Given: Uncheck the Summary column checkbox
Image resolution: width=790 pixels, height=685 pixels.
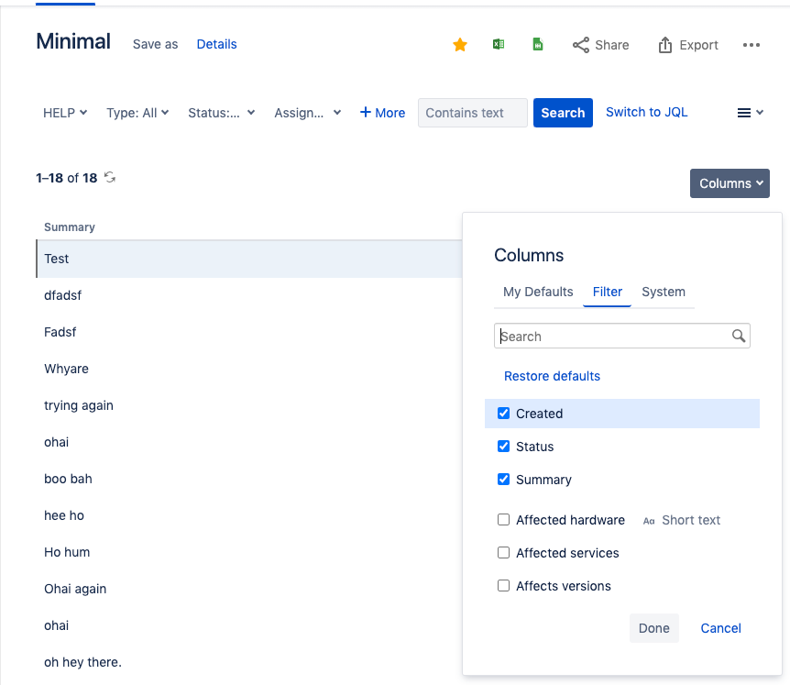Looking at the screenshot, I should click(503, 479).
